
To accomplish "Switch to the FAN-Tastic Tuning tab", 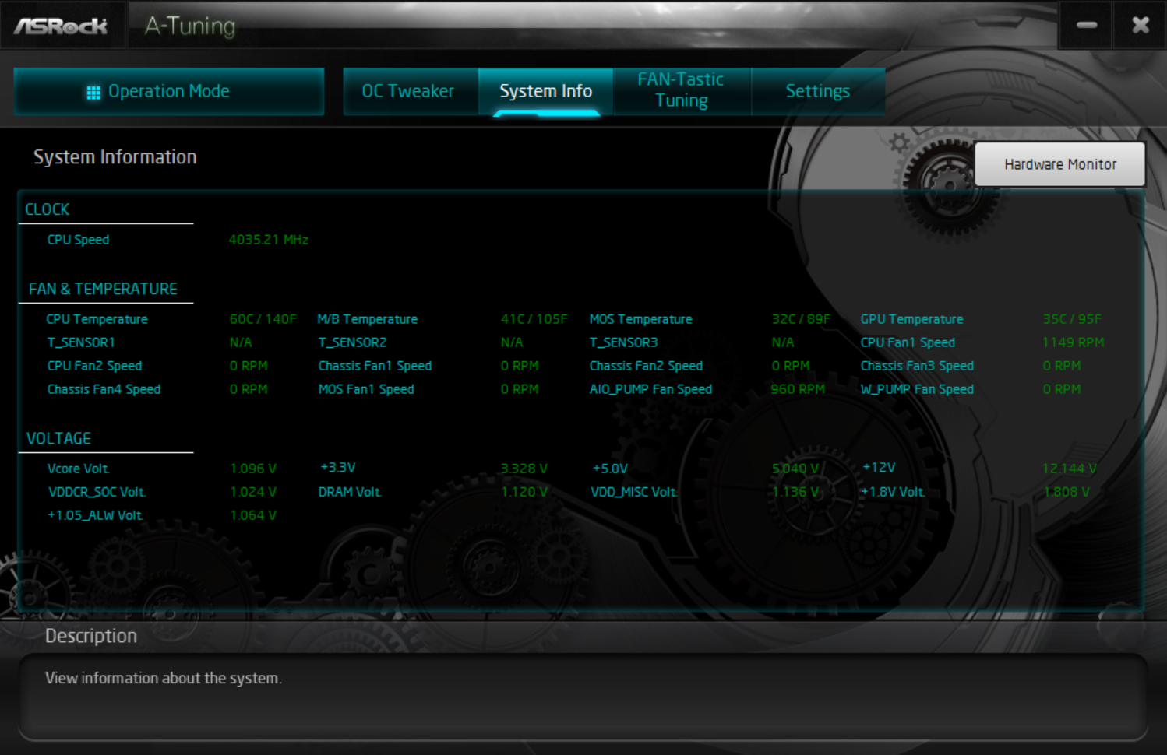I will [681, 90].
